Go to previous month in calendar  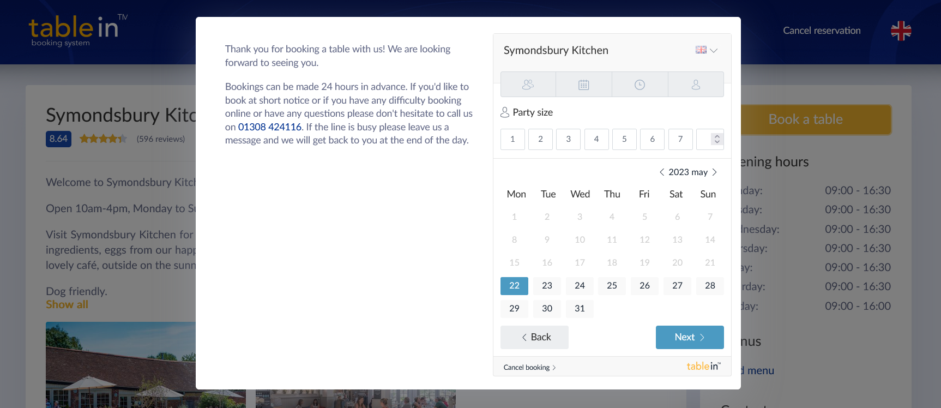(662, 172)
